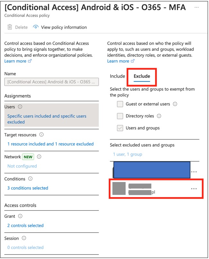Click info icon next to Network
The image size is (209, 259).
click(x=39, y=157)
